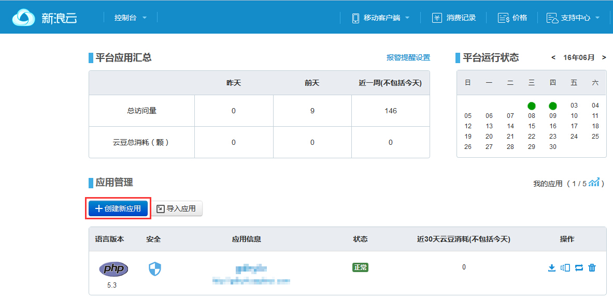Go to previous month in calendar

(553, 58)
